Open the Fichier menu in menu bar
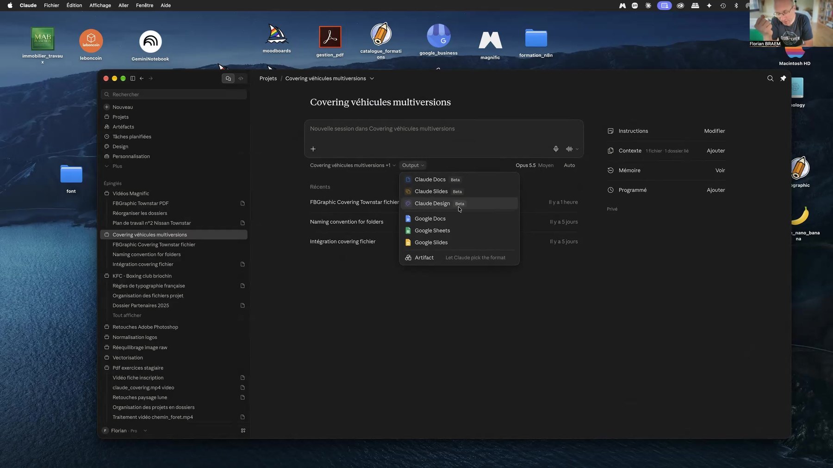This screenshot has height=468, width=833. 51,6
